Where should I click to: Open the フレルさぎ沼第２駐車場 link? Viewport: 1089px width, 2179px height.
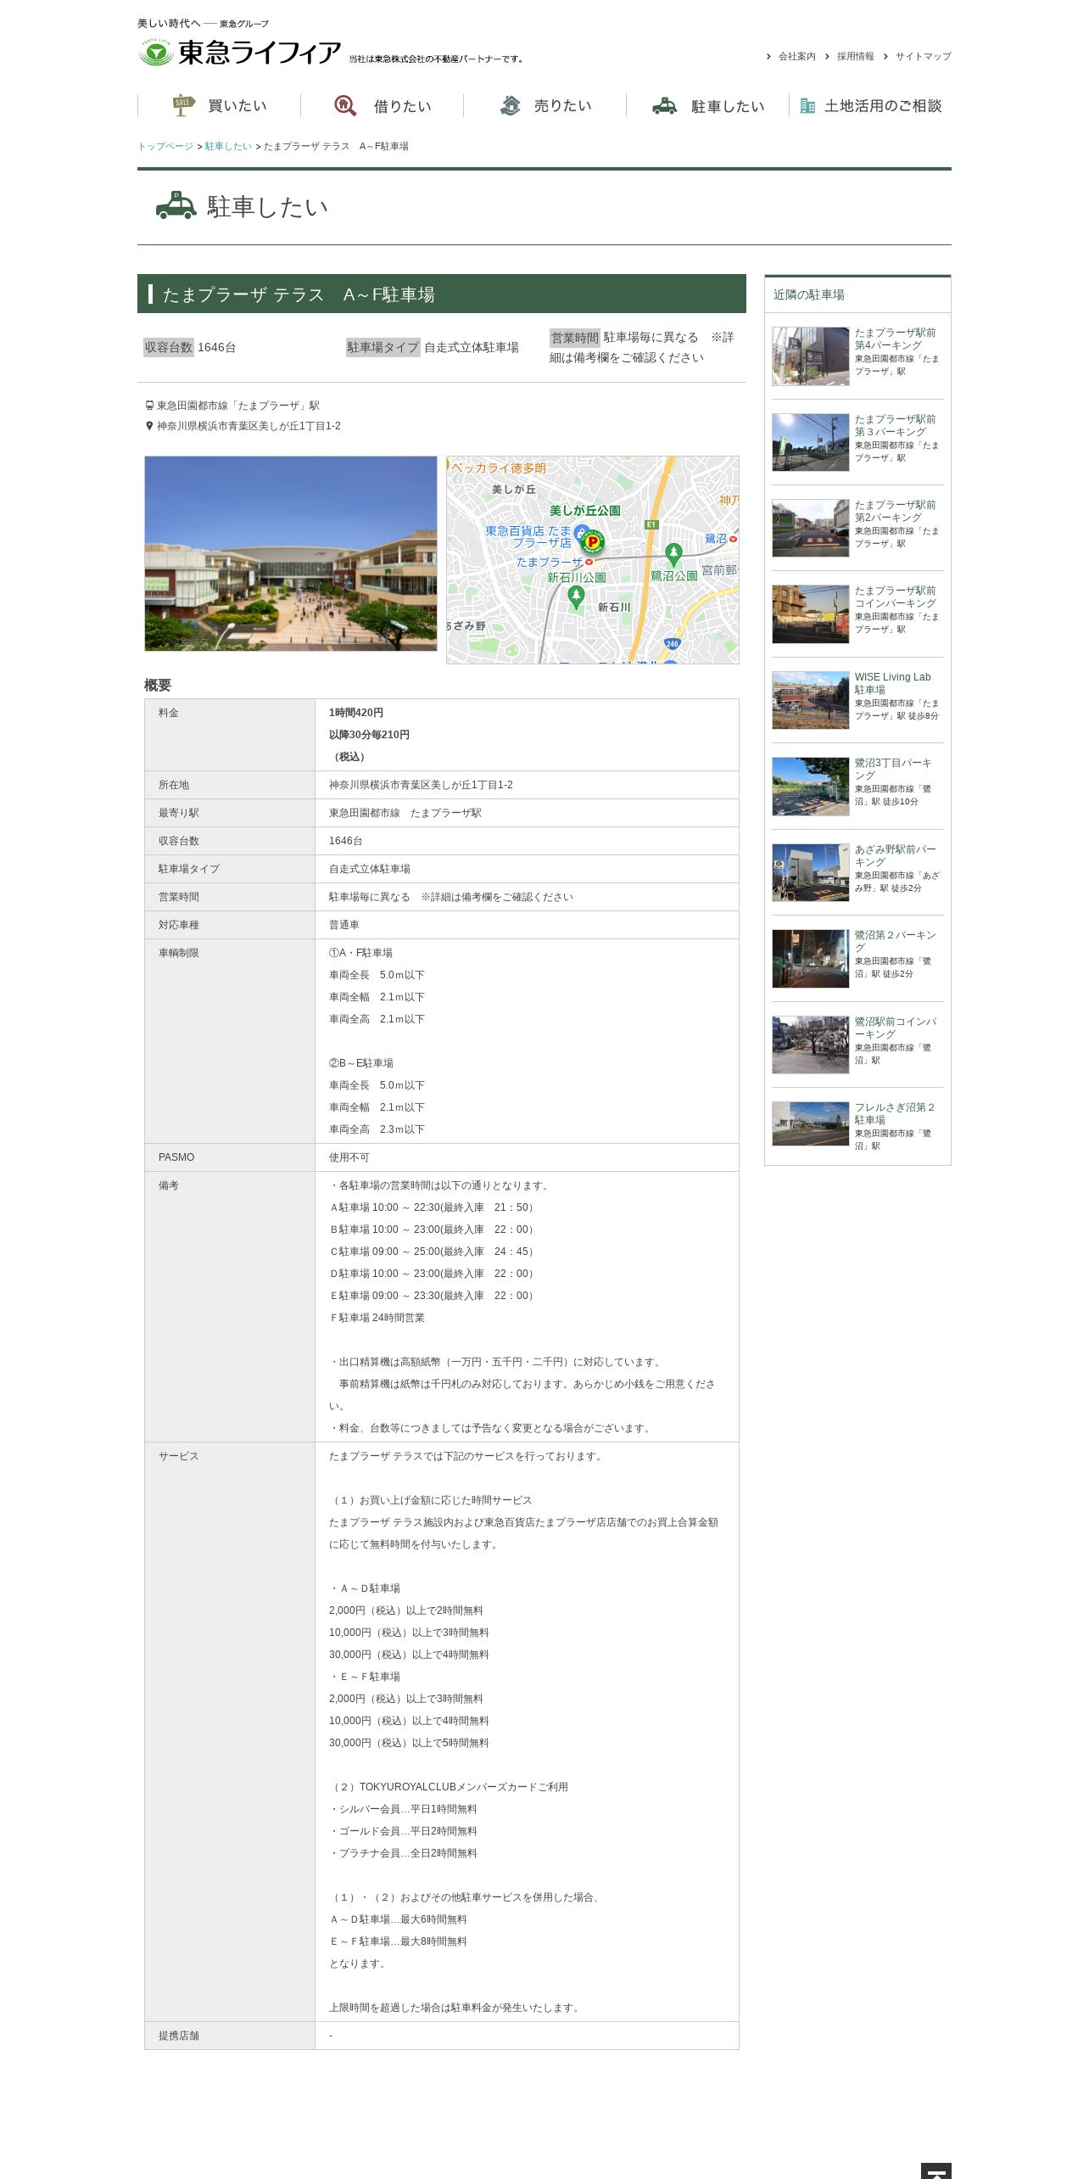pos(895,1114)
